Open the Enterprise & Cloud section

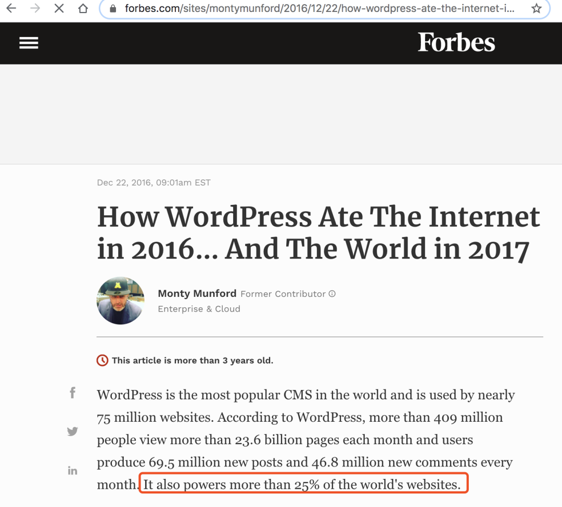point(199,309)
